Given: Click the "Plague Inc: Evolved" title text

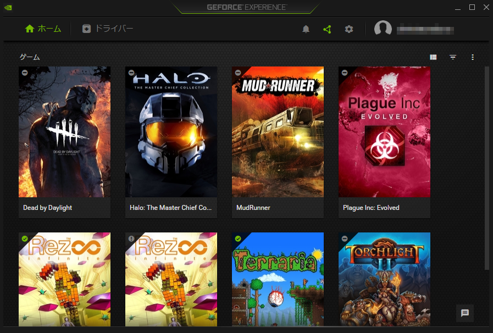Looking at the screenshot, I should [x=371, y=208].
